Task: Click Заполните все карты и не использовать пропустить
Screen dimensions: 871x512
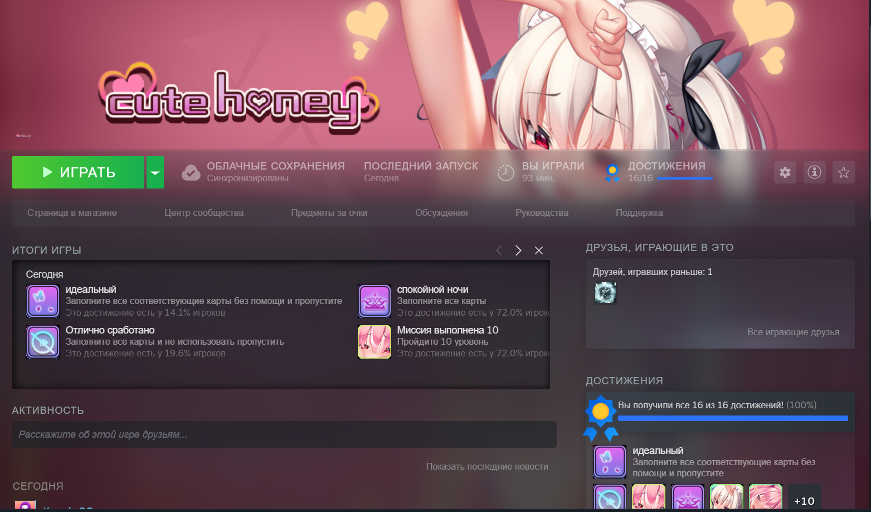Action: click(175, 342)
